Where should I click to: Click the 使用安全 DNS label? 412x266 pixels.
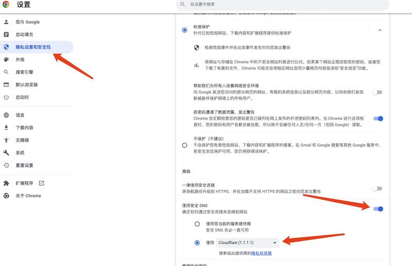tap(195, 205)
